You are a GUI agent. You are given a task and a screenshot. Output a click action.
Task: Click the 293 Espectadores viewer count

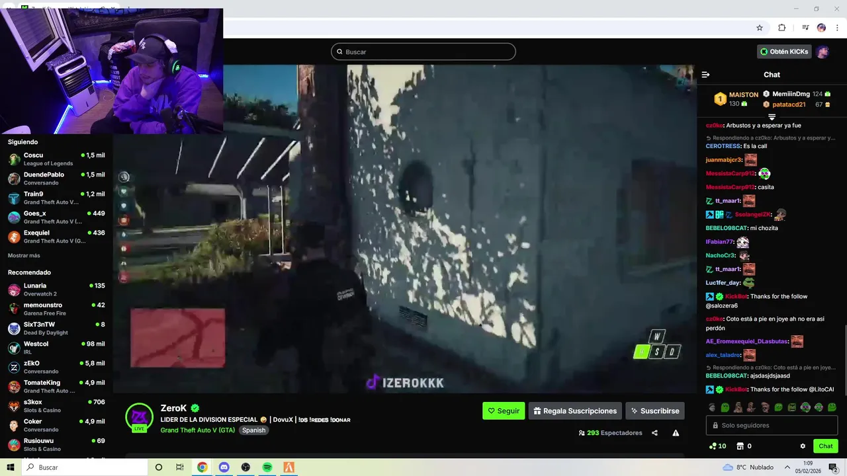610,433
